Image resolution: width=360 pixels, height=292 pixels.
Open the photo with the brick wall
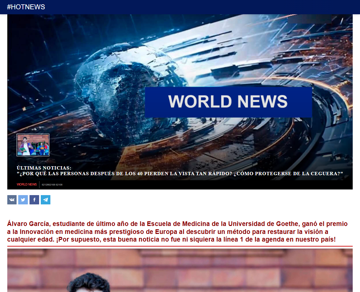point(180,270)
